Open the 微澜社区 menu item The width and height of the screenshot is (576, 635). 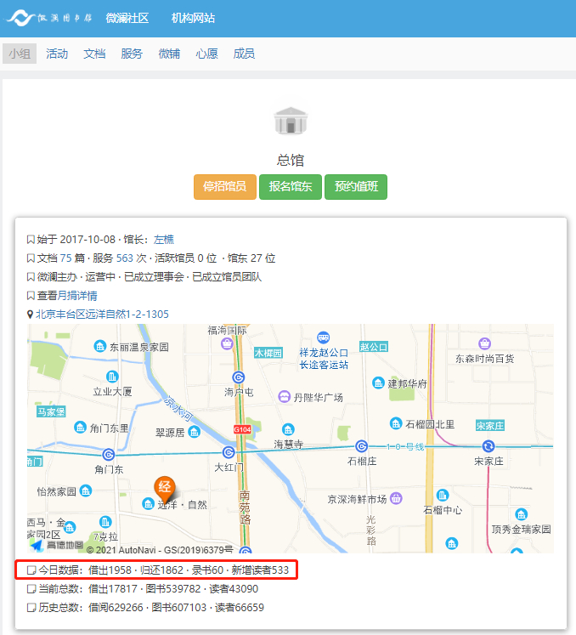pos(127,18)
